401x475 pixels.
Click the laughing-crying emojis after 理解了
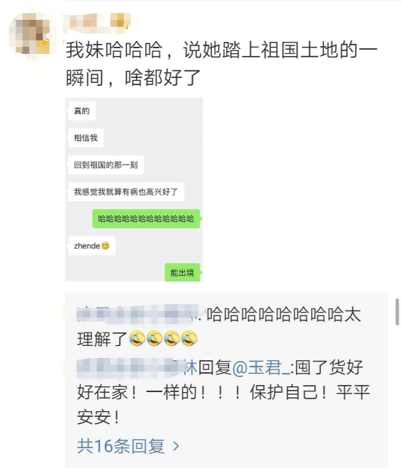(164, 338)
